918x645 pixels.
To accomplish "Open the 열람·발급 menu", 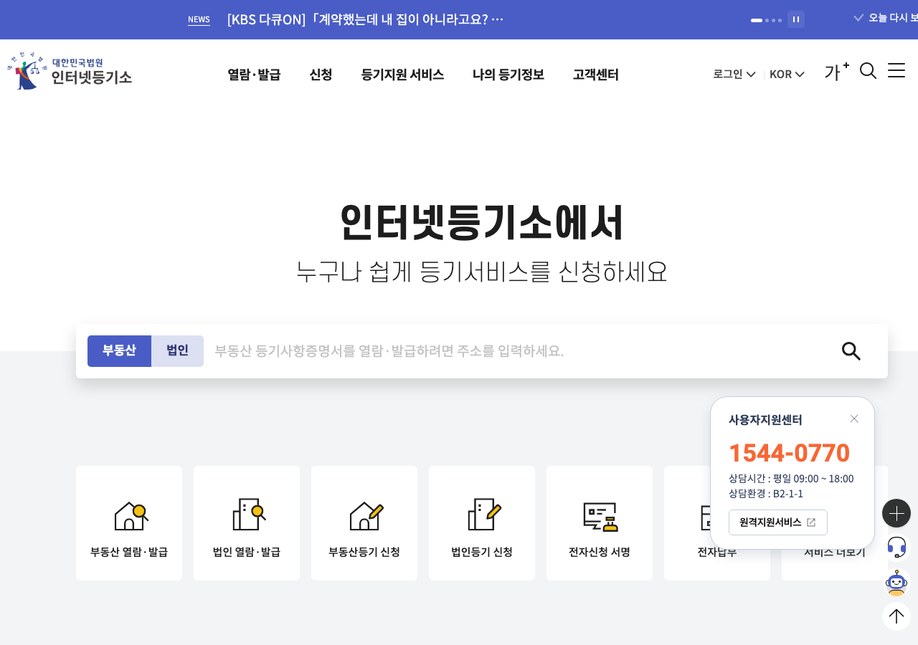I will pos(254,75).
